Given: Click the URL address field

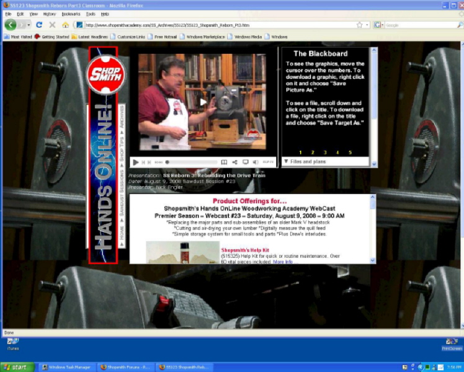Looking at the screenshot, I should tap(220, 25).
